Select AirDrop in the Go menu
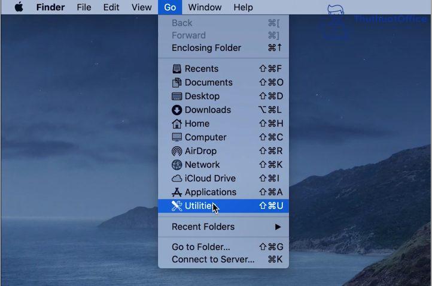Viewport: 432px width, 286px height. [223, 151]
